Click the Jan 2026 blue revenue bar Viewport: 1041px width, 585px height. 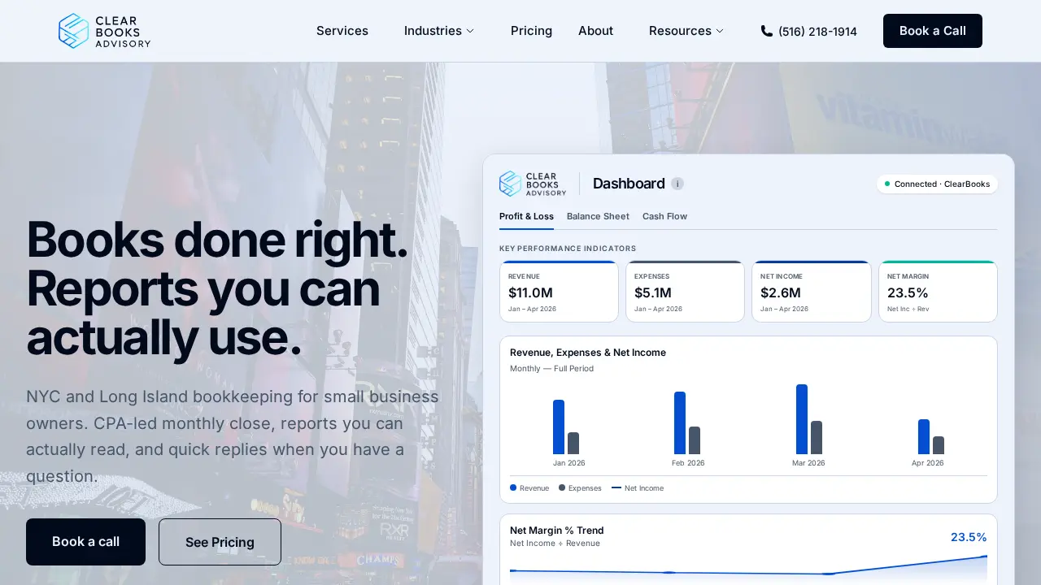coord(559,427)
